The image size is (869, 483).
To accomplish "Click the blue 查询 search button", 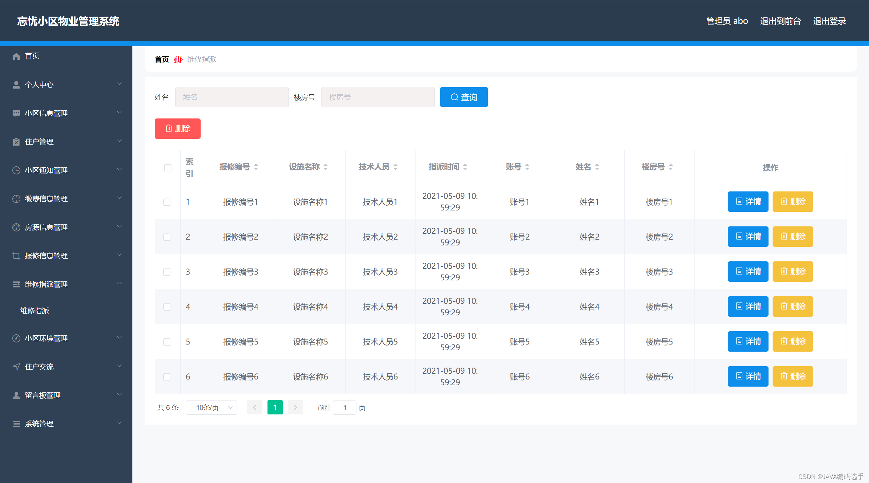I will pos(464,97).
